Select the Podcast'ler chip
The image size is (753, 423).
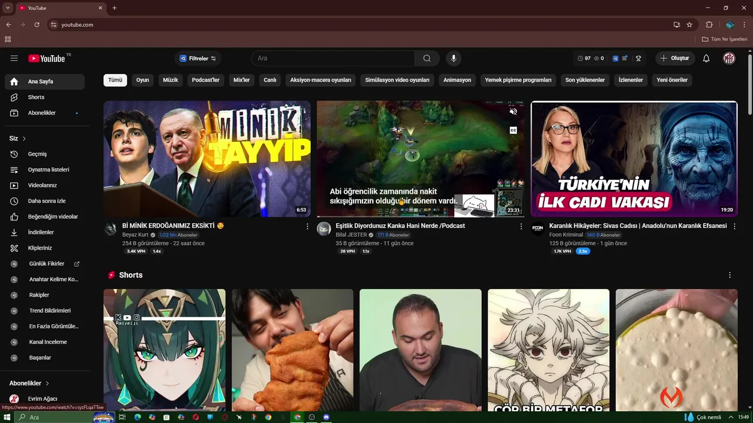(x=205, y=80)
